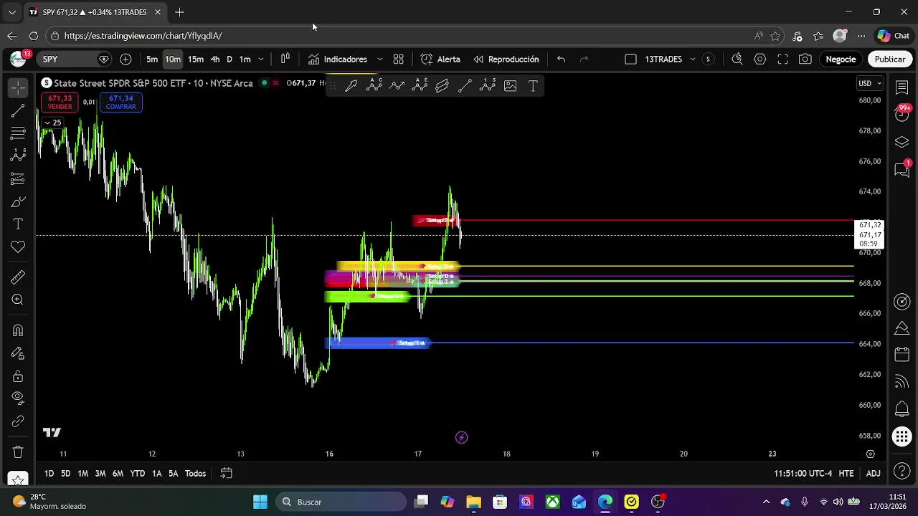The height and width of the screenshot is (516, 918).
Task: Open the indicator templates grid icon
Action: click(x=399, y=59)
